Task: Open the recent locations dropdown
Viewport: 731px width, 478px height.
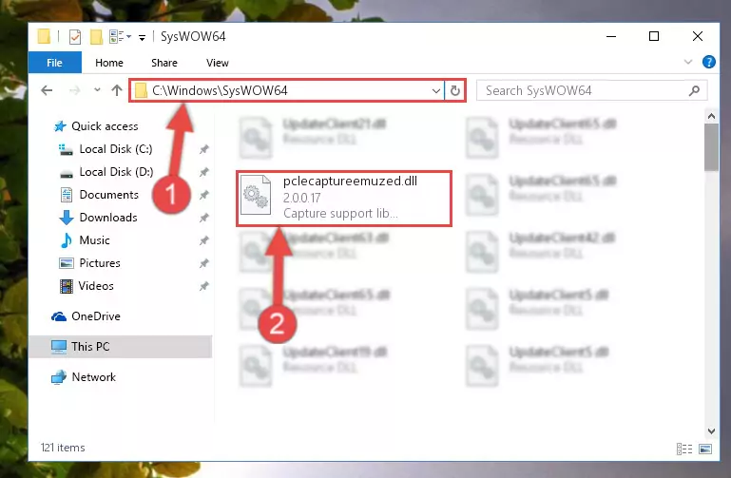Action: click(97, 90)
